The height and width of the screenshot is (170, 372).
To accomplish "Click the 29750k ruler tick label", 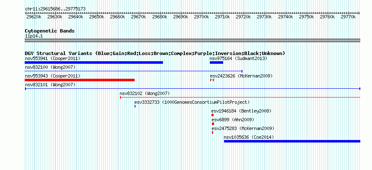I will coord(306,17).
